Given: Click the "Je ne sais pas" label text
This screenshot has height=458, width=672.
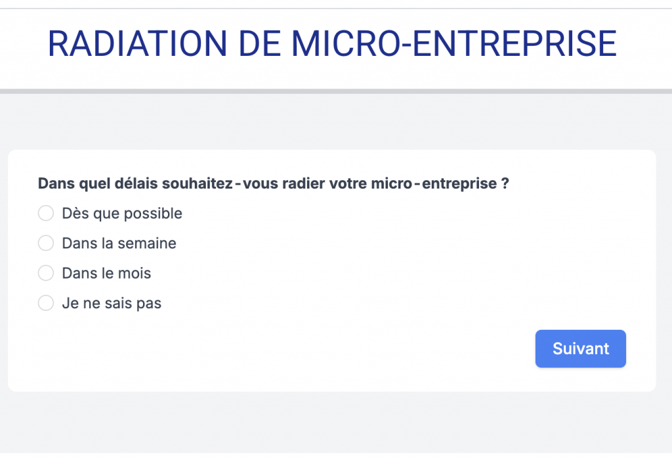Looking at the screenshot, I should pos(112,303).
